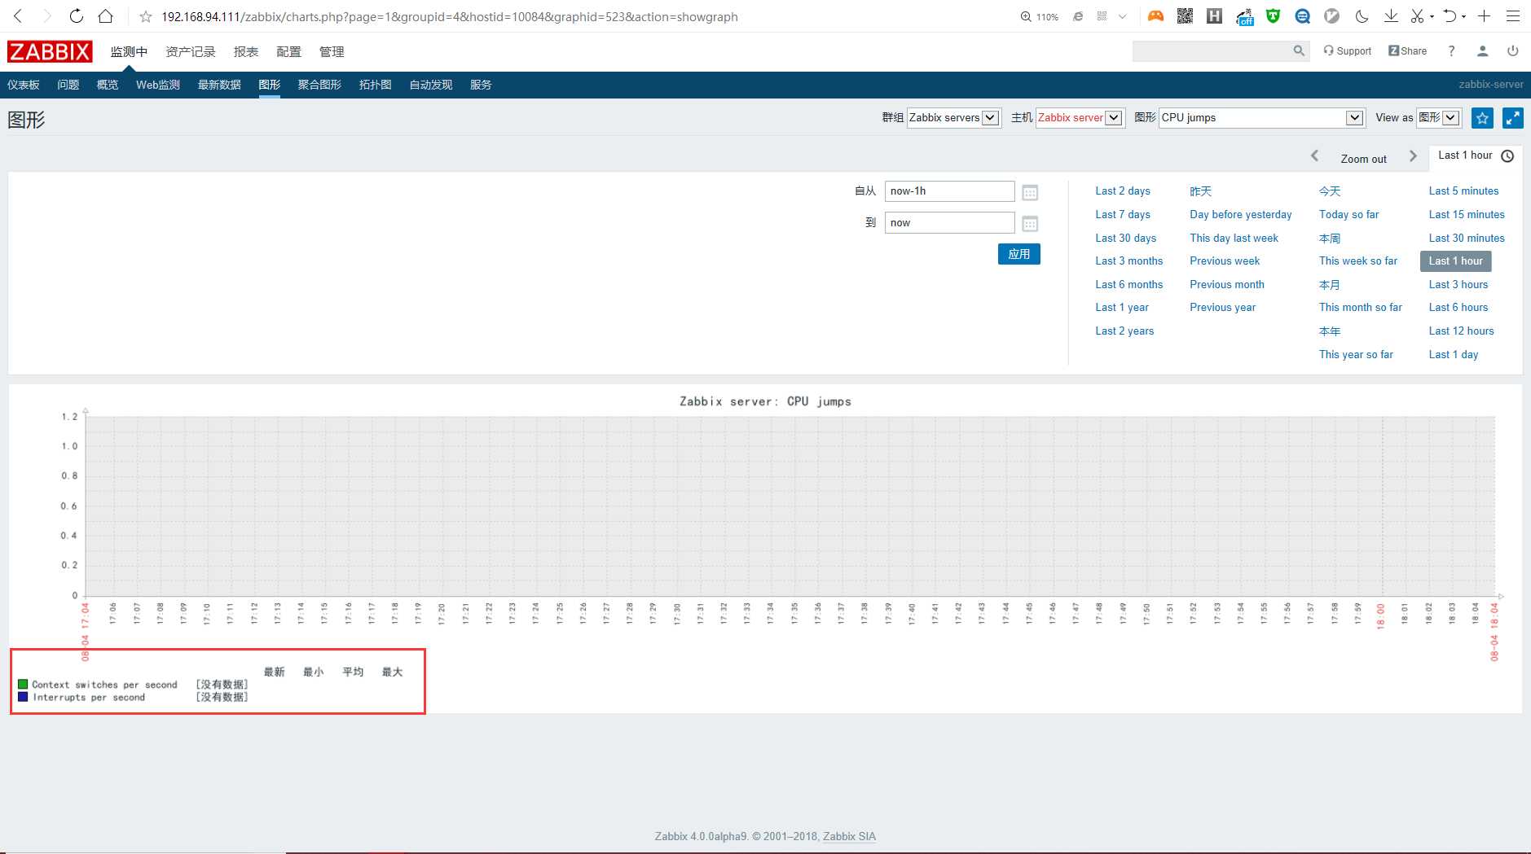
Task: Click Zoom out
Action: [1363, 159]
